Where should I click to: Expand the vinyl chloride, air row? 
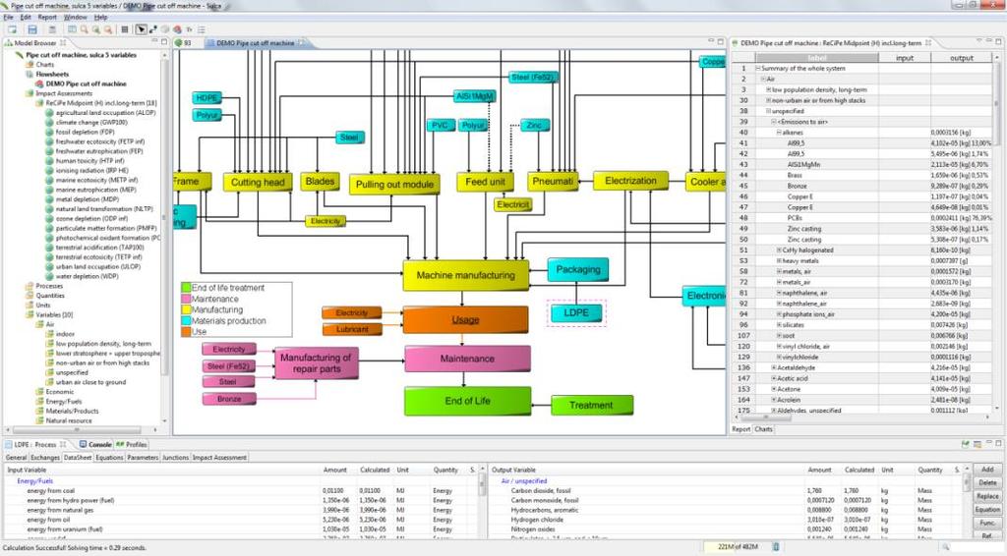[x=779, y=347]
